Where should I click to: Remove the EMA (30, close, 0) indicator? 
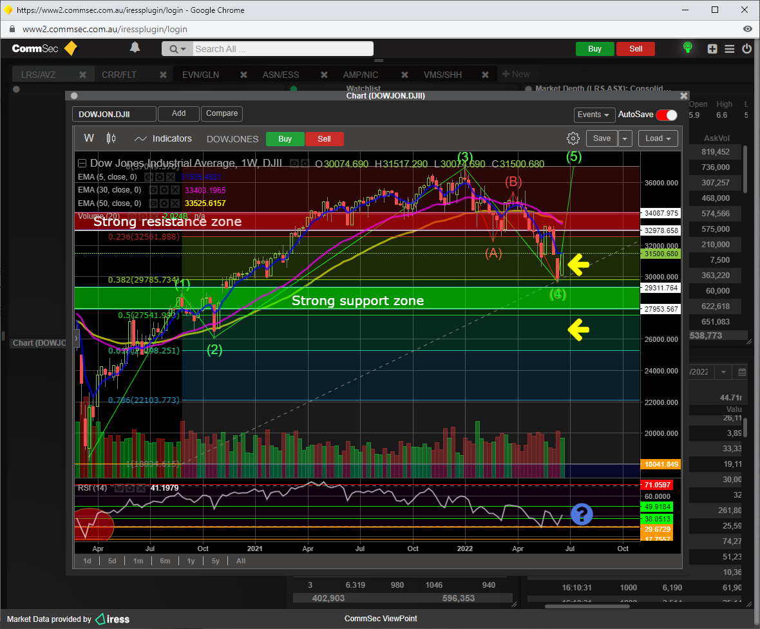175,190
